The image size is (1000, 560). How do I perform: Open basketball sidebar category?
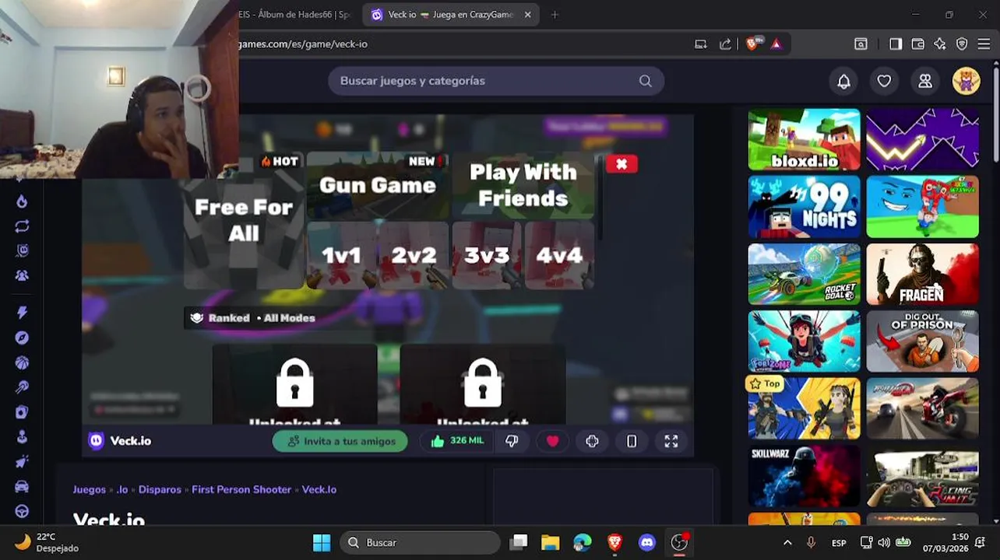tap(22, 362)
